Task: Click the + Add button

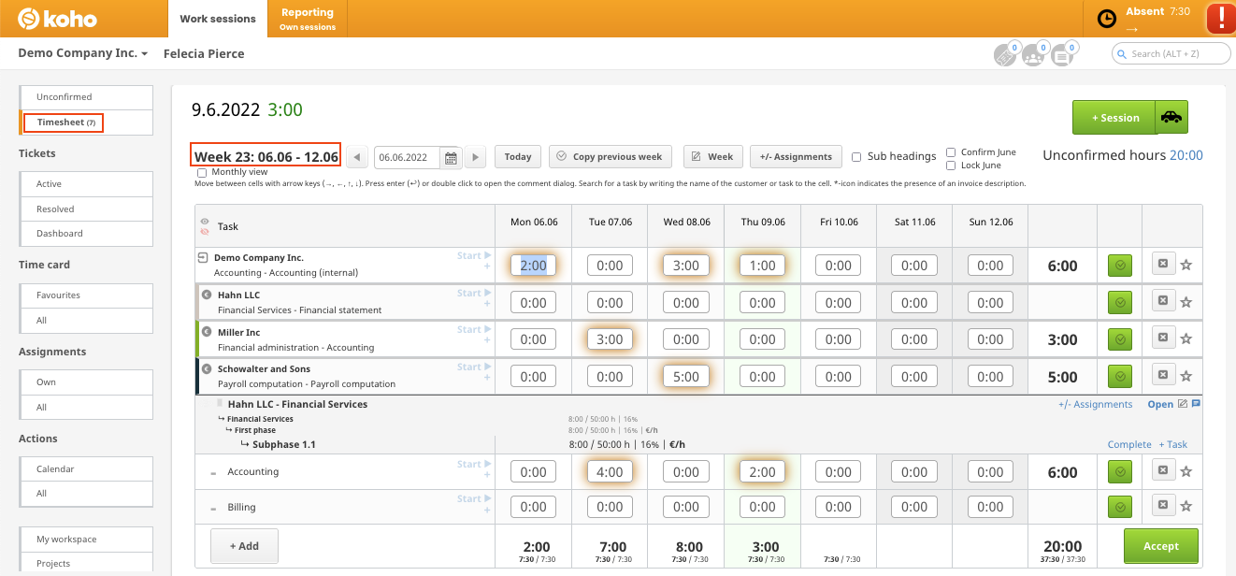Action: [244, 546]
